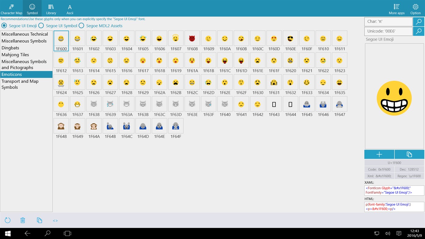Select the Segoe MDL2 Assets radio button
425x239 pixels.
tap(81, 26)
